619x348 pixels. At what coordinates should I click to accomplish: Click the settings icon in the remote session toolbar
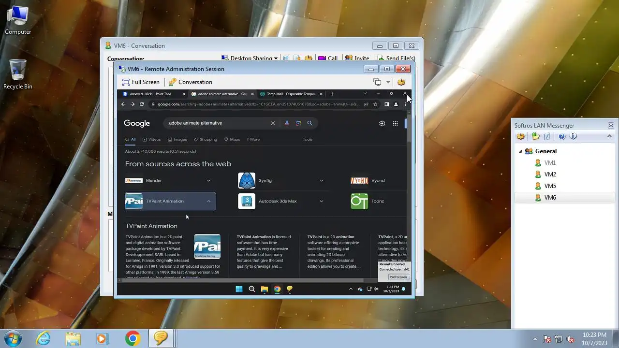click(x=401, y=82)
